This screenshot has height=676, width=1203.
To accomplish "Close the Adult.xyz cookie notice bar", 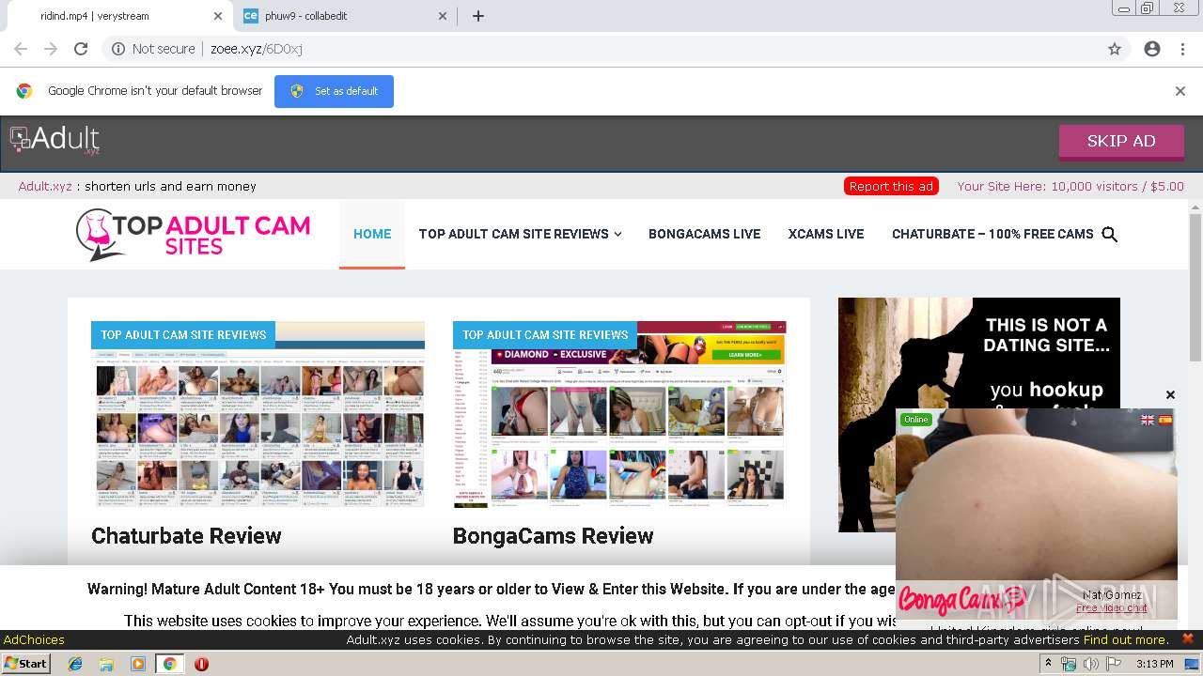I will 1187,639.
